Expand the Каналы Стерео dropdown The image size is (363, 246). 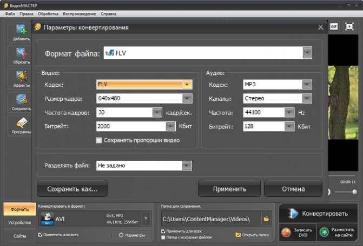pos(307,99)
